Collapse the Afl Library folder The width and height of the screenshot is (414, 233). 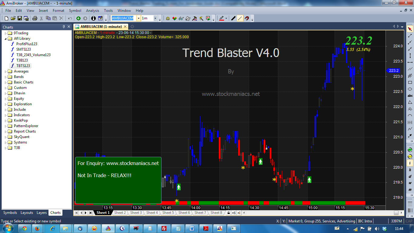pos(5,39)
